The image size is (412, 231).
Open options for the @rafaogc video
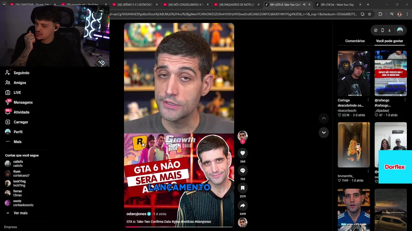405,100
